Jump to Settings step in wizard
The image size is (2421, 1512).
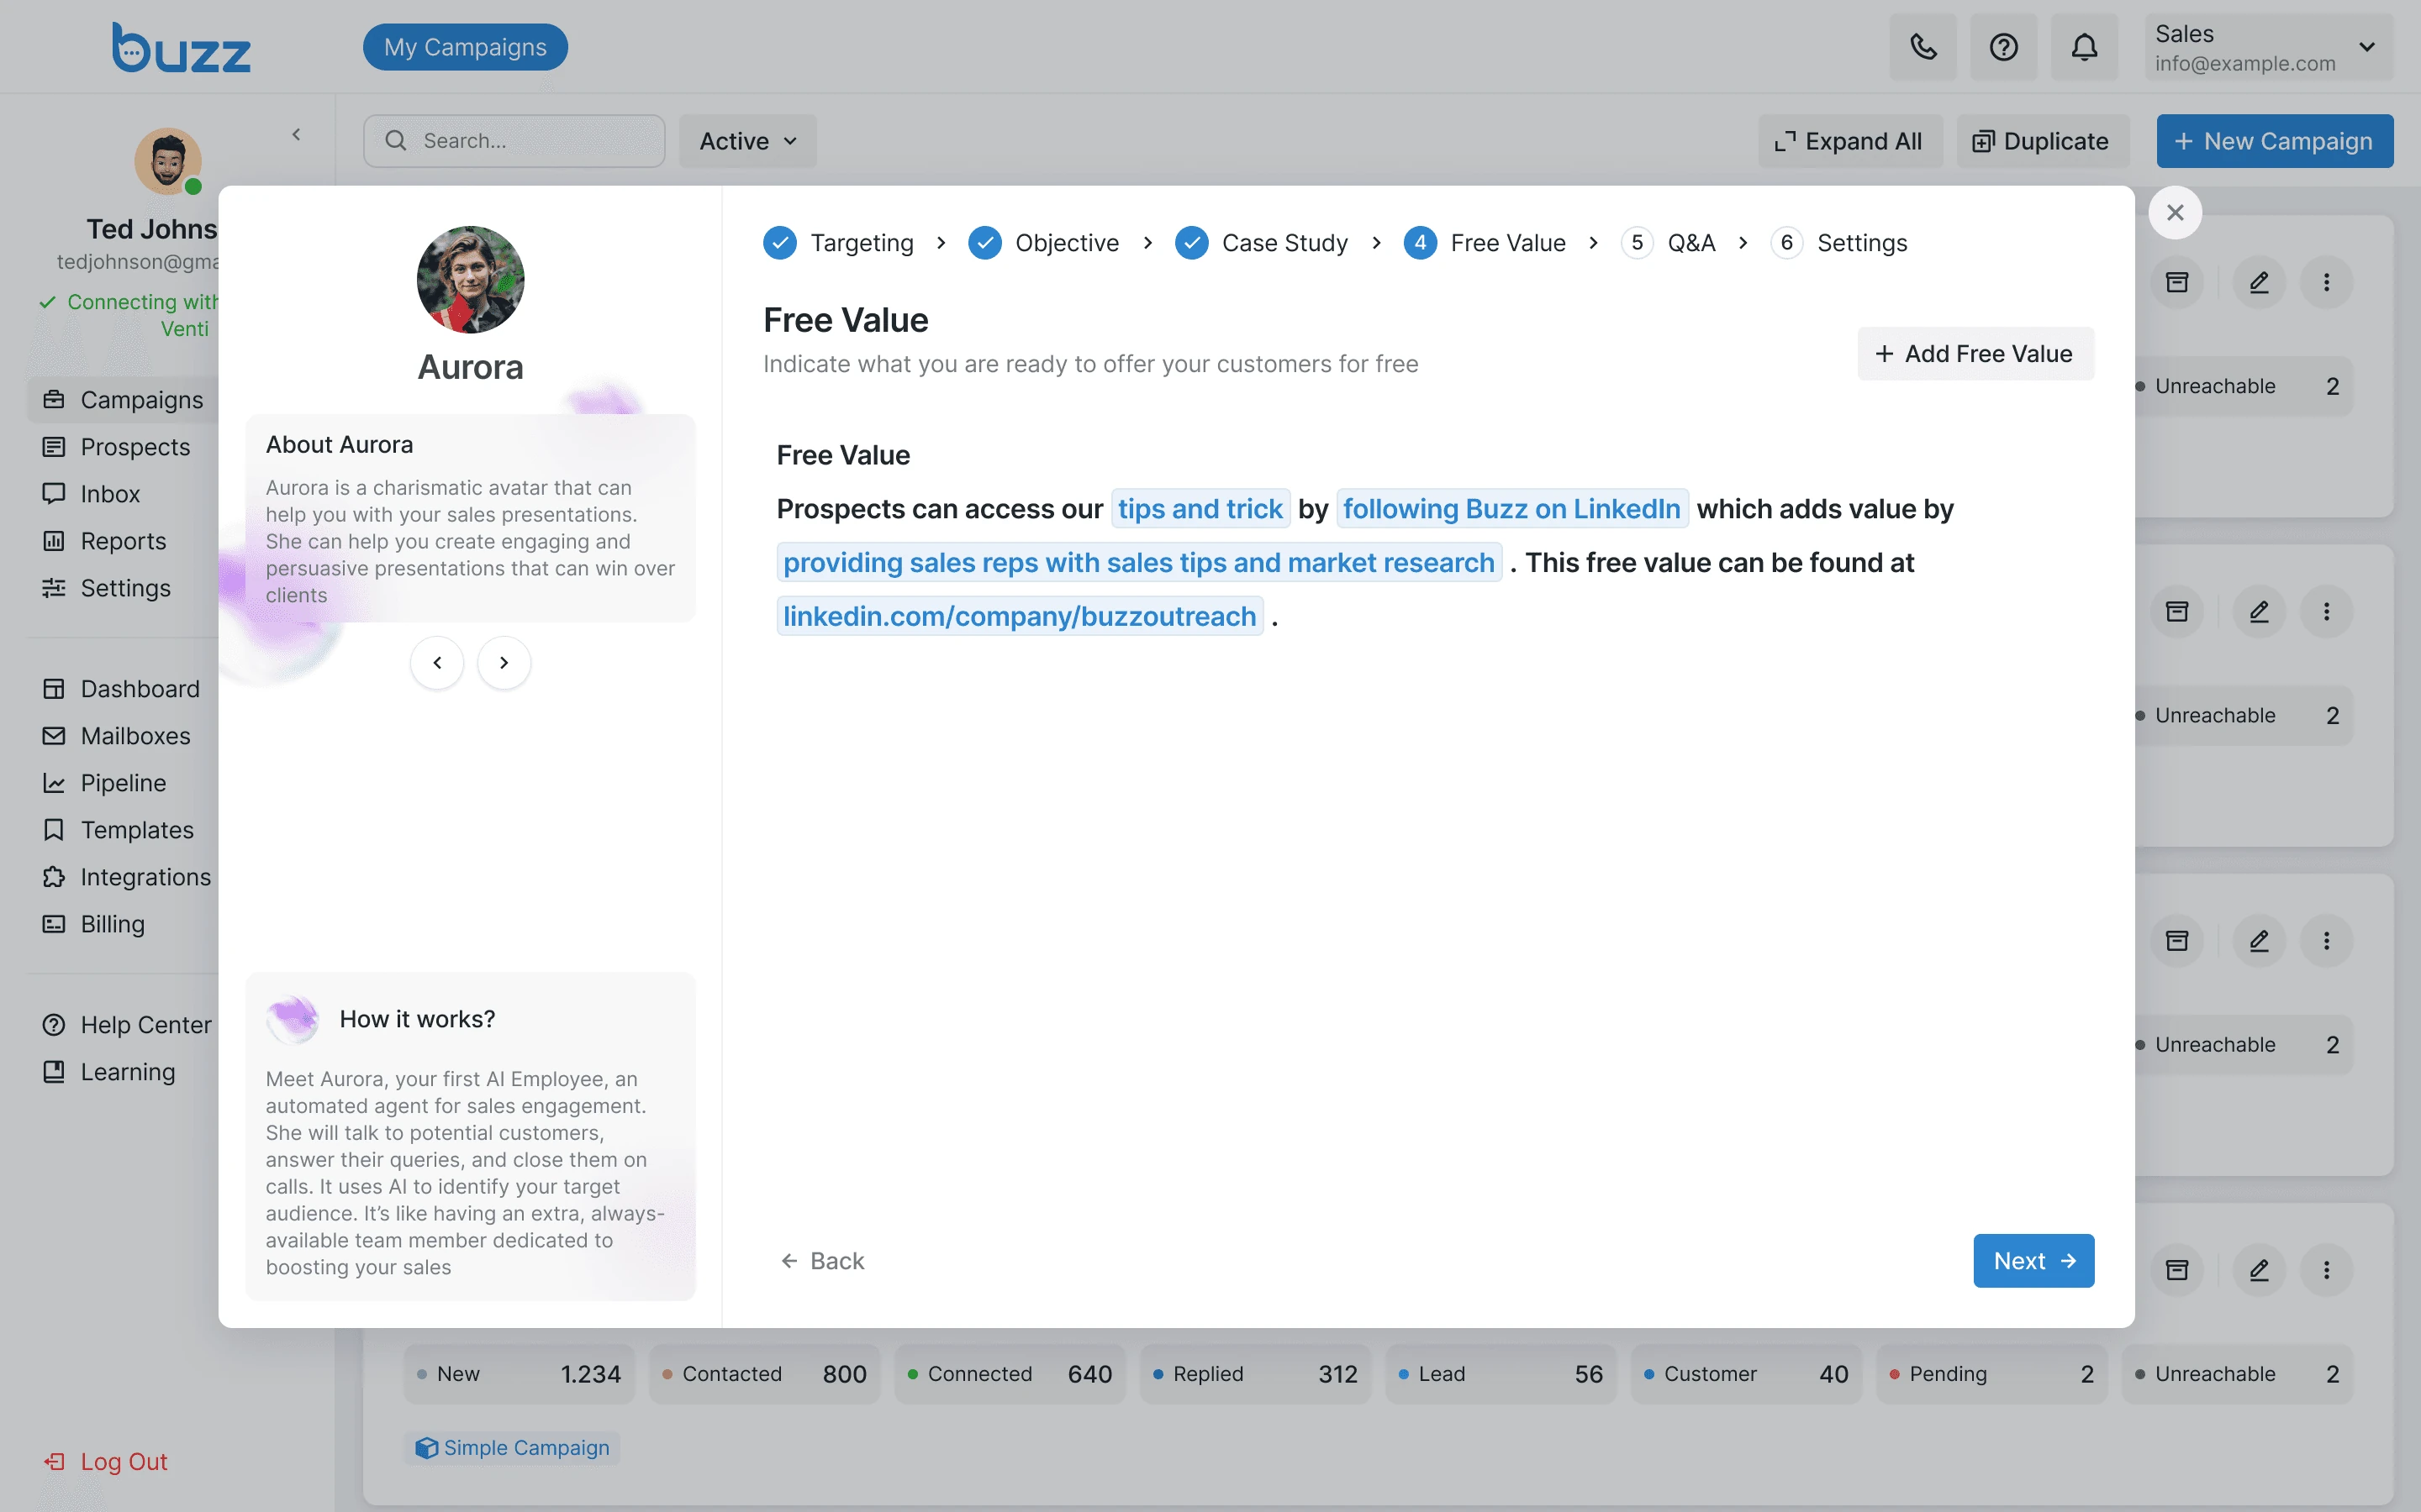[1838, 243]
